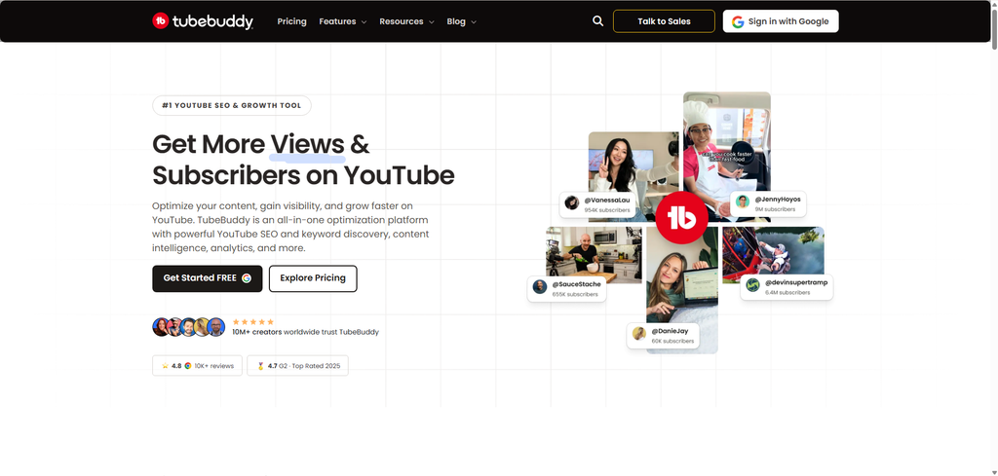Open the Features menu label
Image resolution: width=998 pixels, height=476 pixels.
[337, 21]
